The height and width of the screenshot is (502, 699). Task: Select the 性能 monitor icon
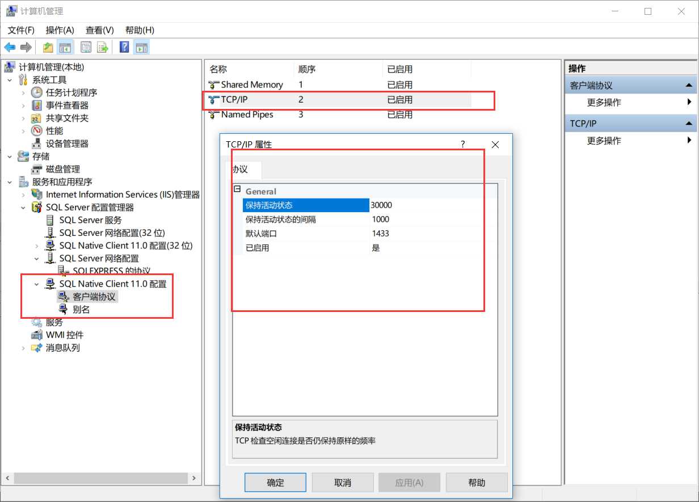point(36,131)
